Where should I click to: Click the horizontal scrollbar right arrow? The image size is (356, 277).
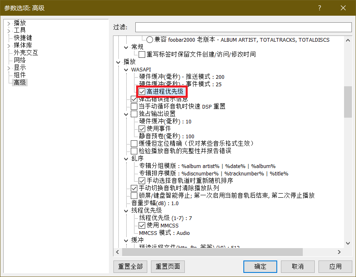[x=339, y=252]
